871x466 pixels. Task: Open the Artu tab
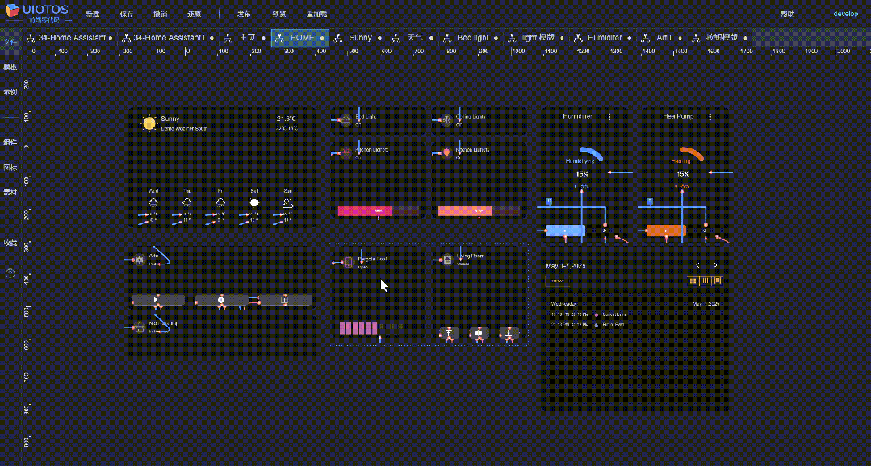tap(662, 38)
